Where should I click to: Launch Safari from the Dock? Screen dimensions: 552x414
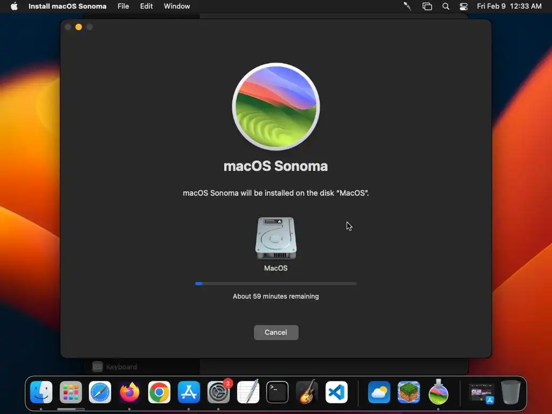pos(100,392)
